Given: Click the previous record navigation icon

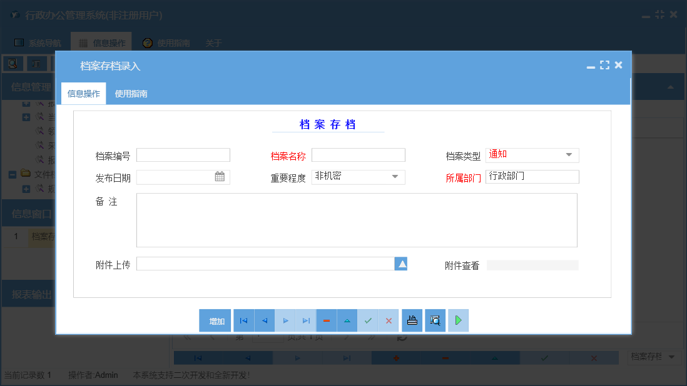Looking at the screenshot, I should pyautogui.click(x=264, y=320).
